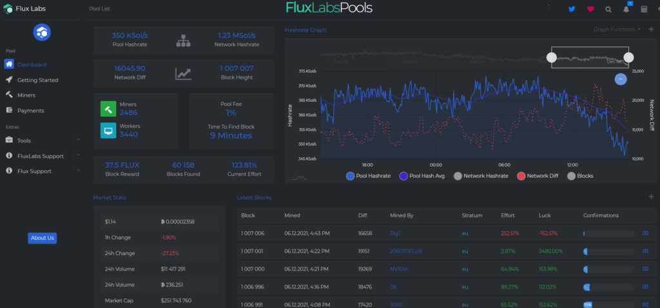Viewport: 660px width, 308px height.
Task: Click the -27.23% 24h Change value
Action: click(x=170, y=253)
